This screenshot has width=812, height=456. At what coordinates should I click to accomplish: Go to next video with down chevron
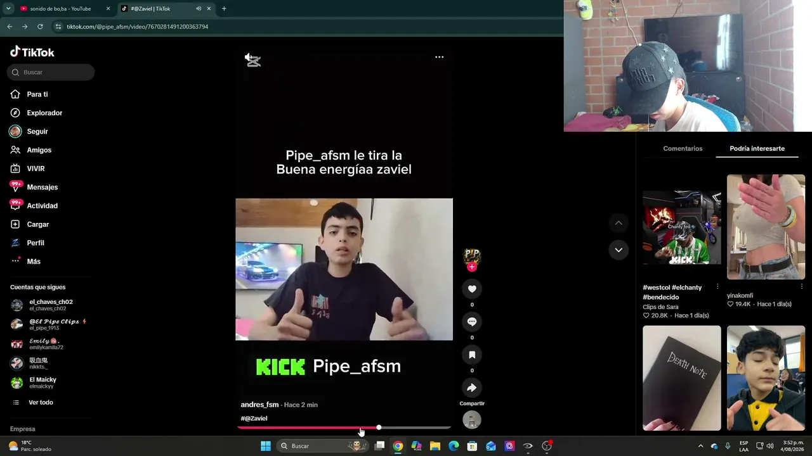pos(619,250)
